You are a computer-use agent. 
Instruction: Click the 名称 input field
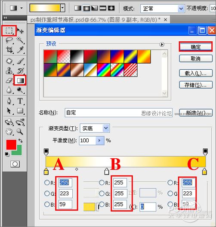[118, 113]
